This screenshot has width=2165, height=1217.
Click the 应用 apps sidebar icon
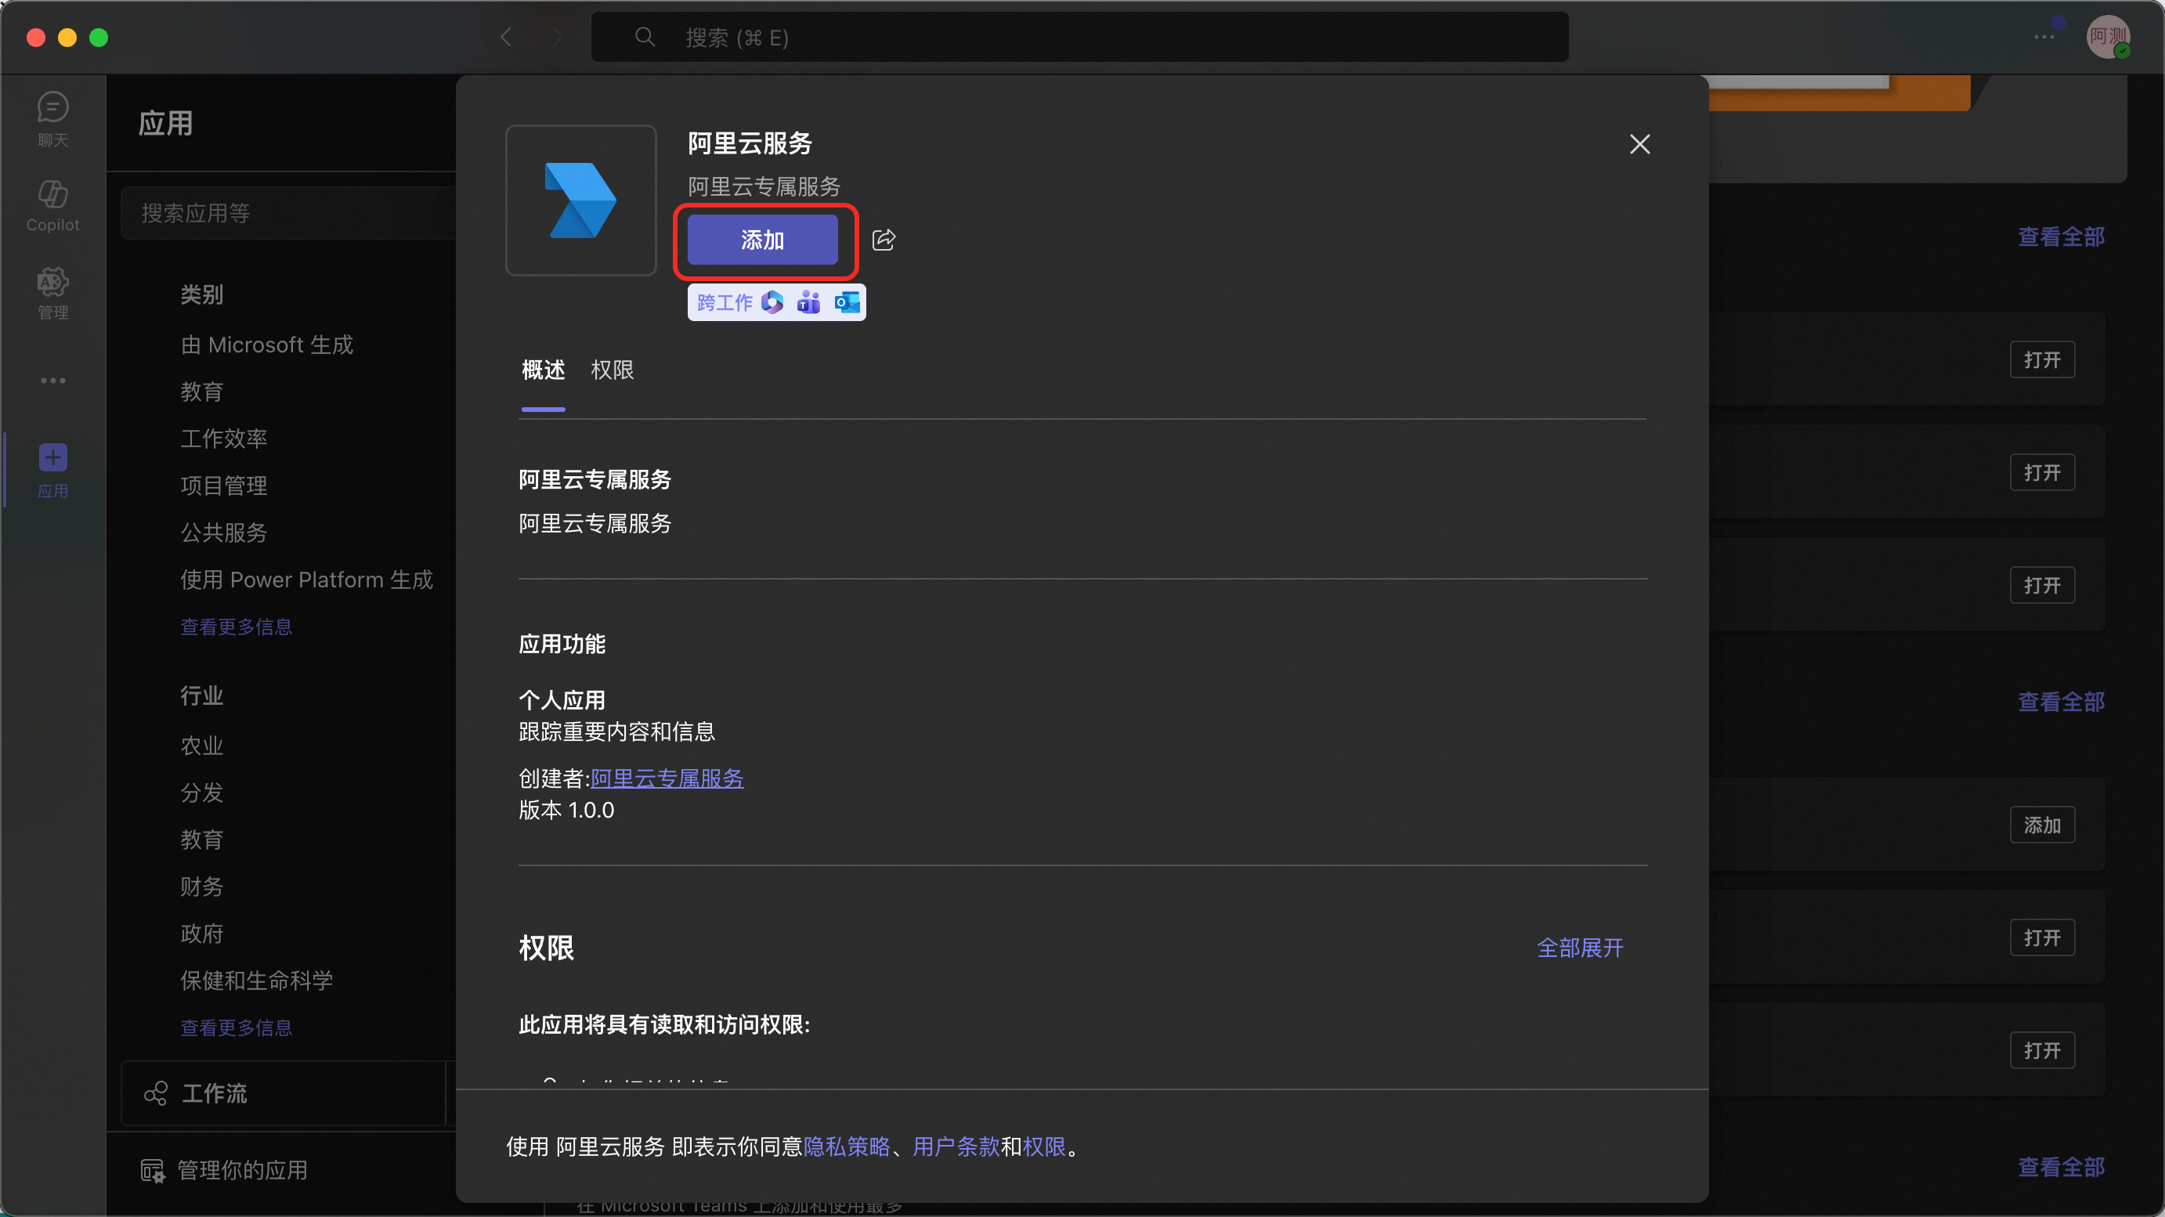point(52,469)
